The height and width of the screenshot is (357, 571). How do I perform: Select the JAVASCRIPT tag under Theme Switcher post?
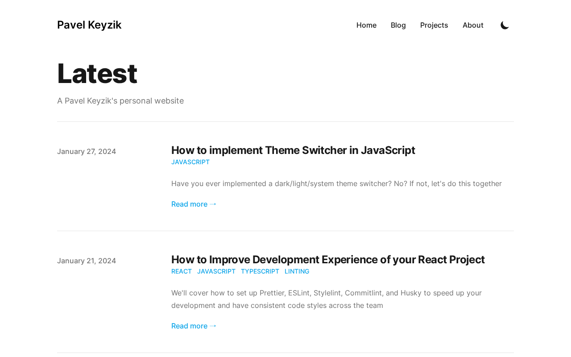tap(190, 162)
